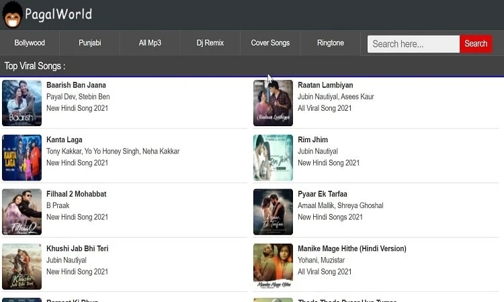Screen dimensions: 504x302
Task: Click the PagalWorld mascot face logo
Action: 12,15
